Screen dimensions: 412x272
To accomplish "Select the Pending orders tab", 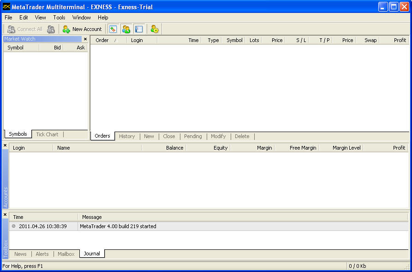I will 193,136.
